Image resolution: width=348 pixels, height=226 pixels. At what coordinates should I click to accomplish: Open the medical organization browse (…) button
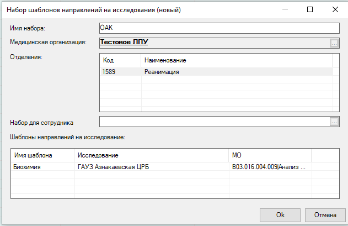point(333,43)
